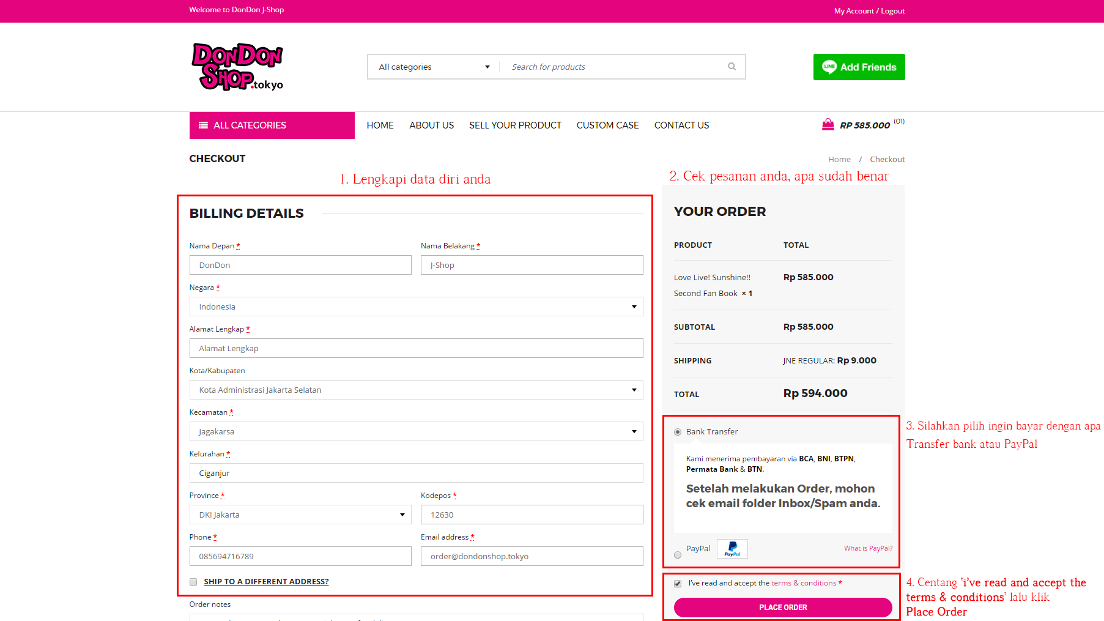Click the PayPal logo icon
The width and height of the screenshot is (1104, 621).
(x=732, y=549)
